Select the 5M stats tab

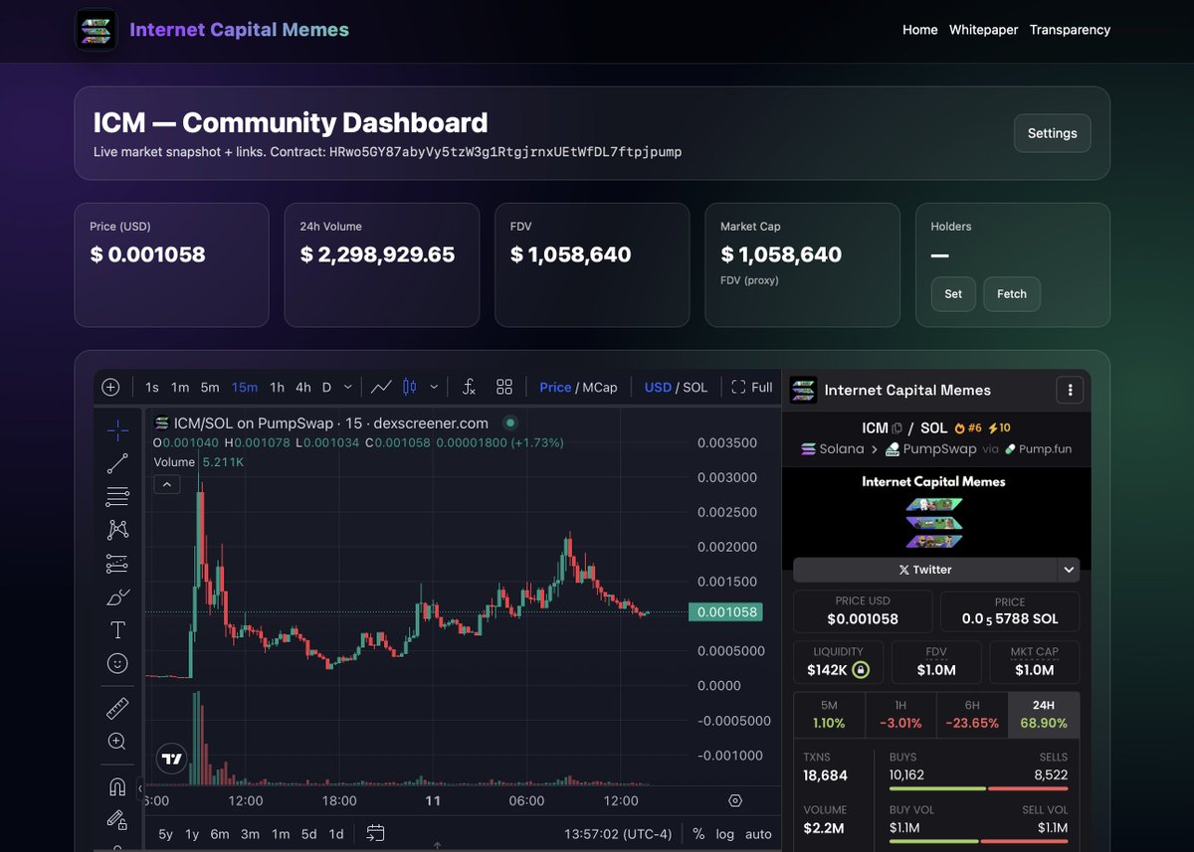point(829,715)
